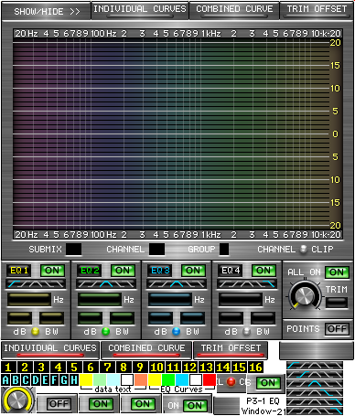Click the yellow EQ 1 point indicator

36,331
